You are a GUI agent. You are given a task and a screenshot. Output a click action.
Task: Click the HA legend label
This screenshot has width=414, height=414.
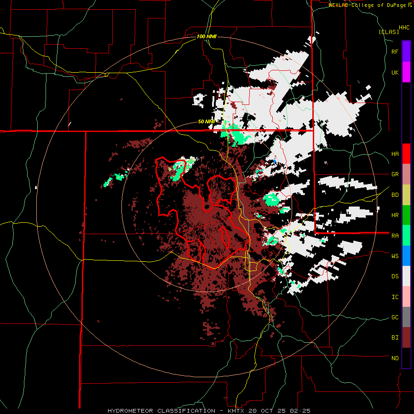pyautogui.click(x=395, y=154)
